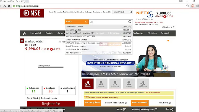Open the Research menu
This screenshot has width=199, height=112.
[165, 33]
